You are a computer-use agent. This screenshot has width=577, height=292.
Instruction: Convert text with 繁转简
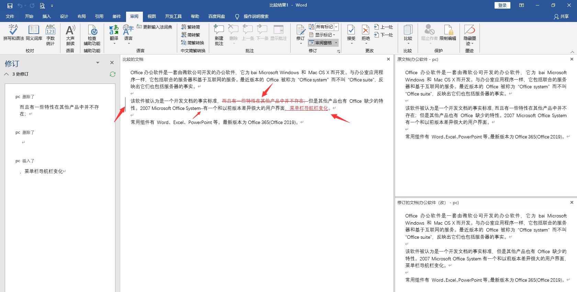pos(191,27)
